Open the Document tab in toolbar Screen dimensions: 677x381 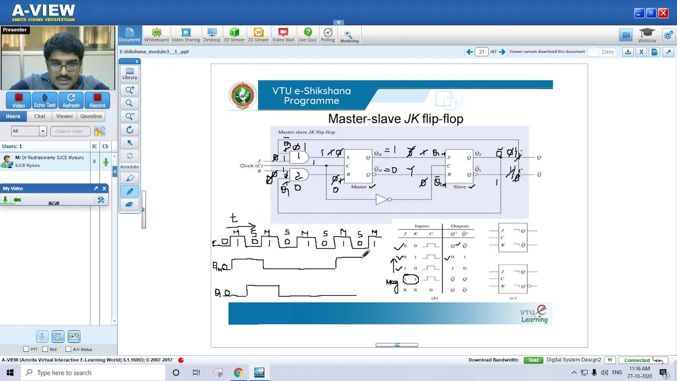click(129, 35)
